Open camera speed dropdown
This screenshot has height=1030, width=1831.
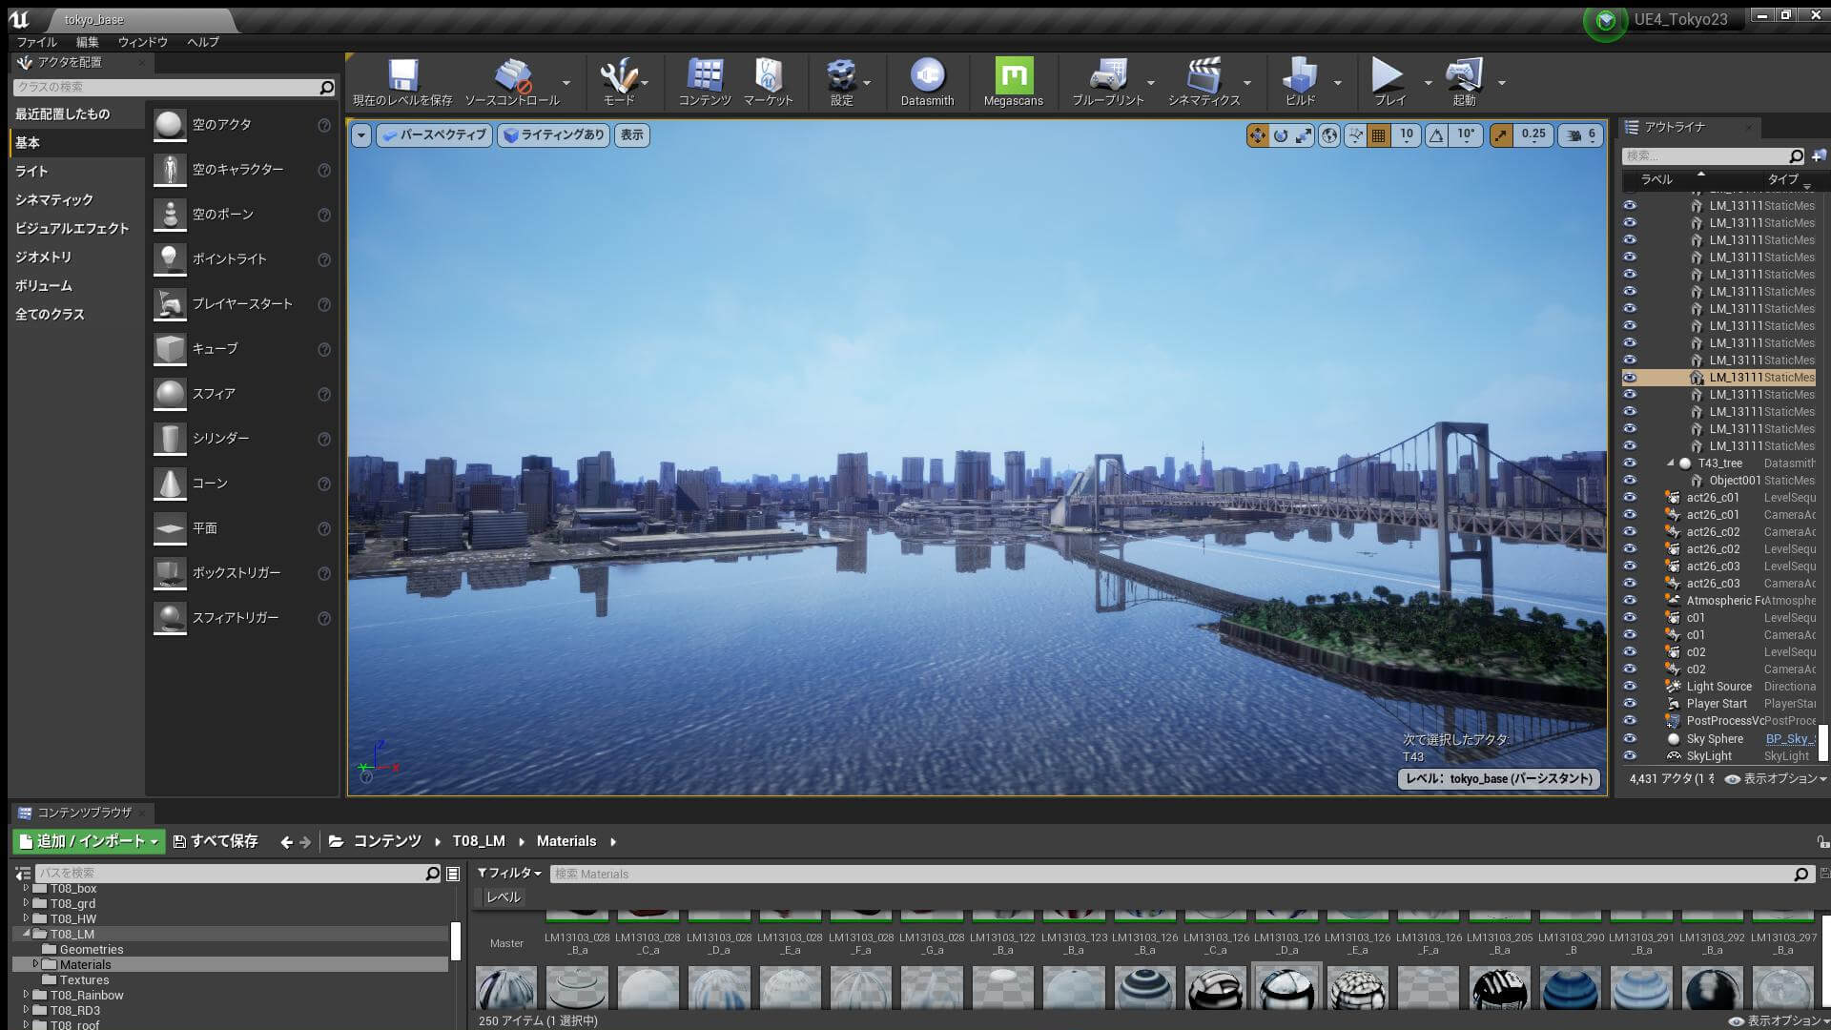tap(1581, 135)
